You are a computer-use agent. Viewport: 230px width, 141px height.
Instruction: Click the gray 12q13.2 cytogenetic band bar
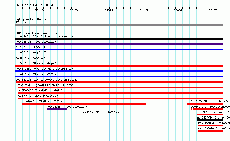coord(119,25)
